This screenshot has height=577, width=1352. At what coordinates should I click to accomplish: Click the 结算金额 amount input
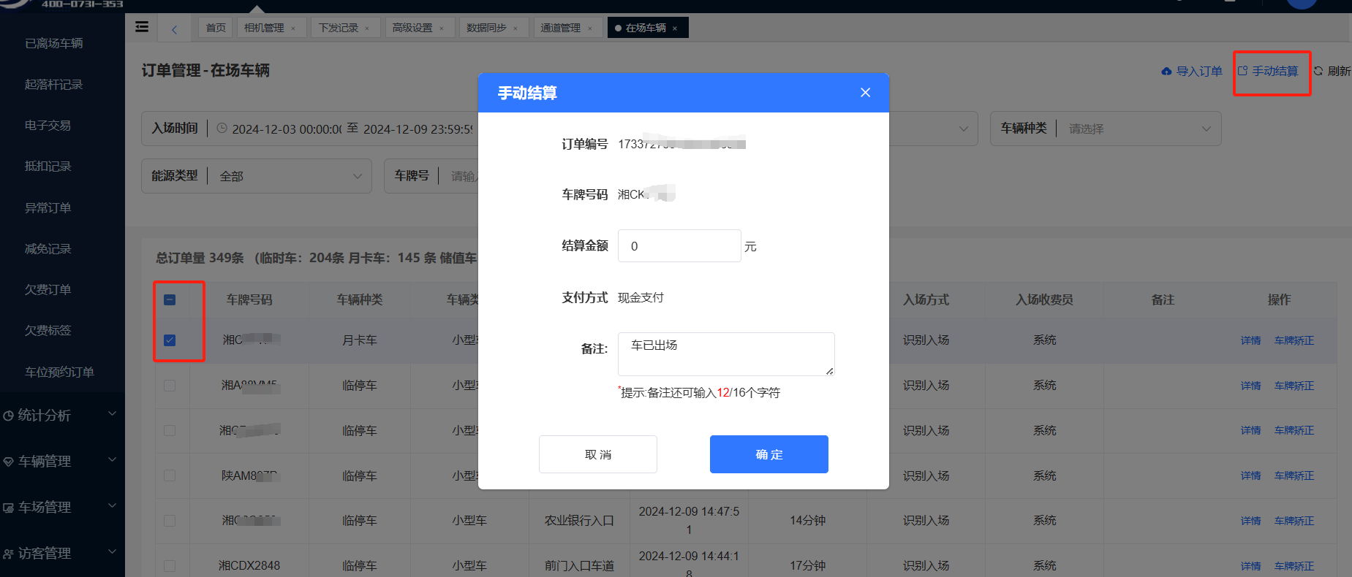[x=679, y=246]
